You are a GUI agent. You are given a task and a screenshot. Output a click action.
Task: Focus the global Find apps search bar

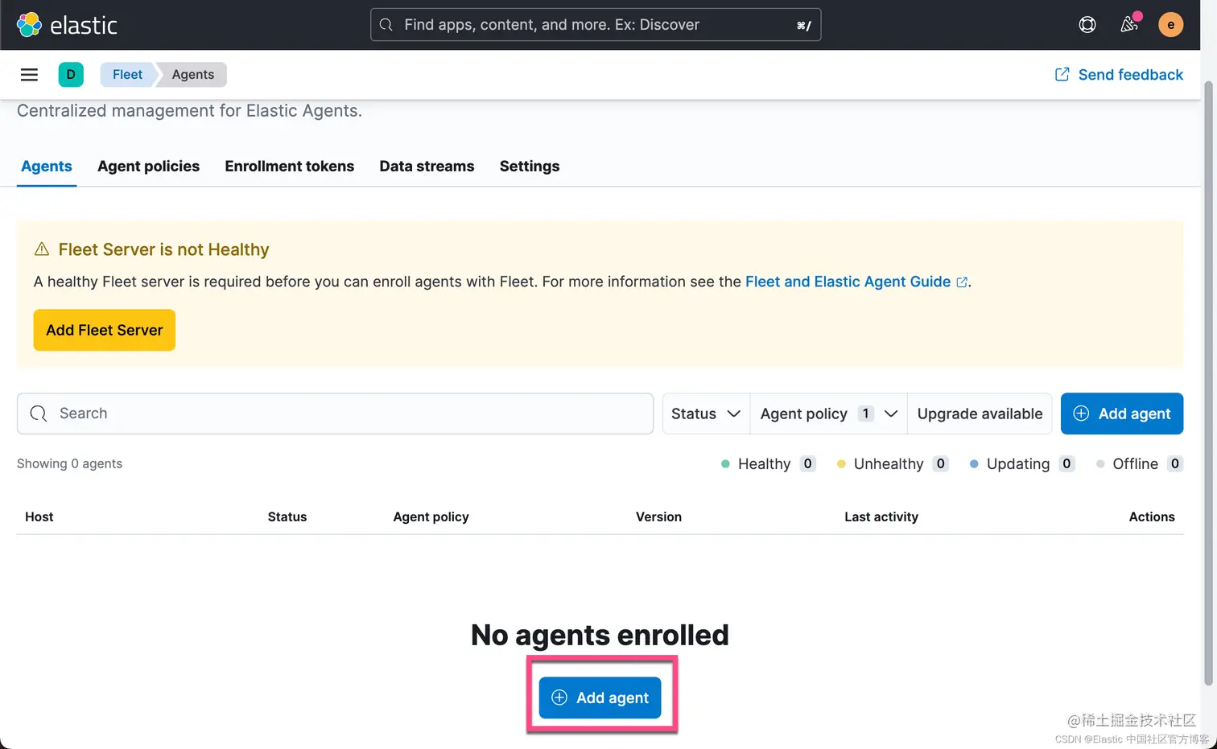(596, 25)
